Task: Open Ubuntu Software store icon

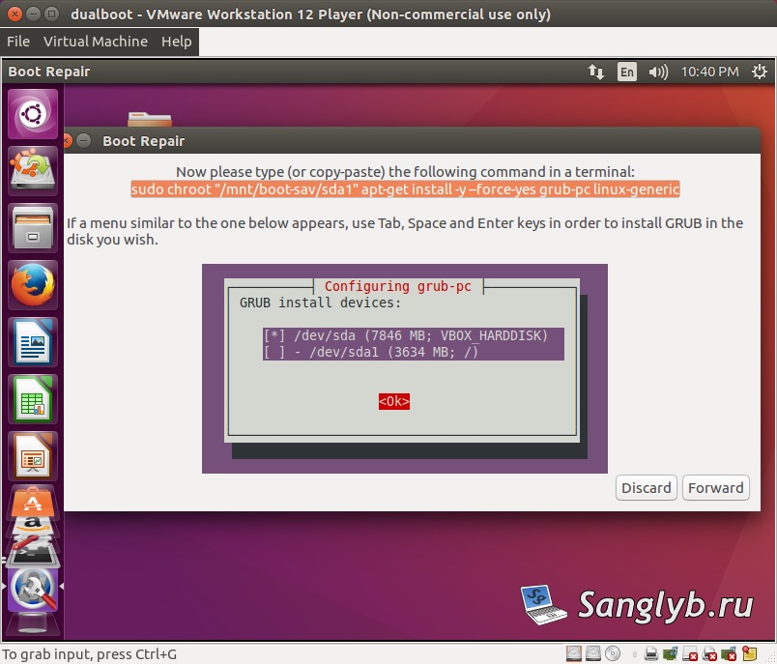Action: tap(33, 502)
